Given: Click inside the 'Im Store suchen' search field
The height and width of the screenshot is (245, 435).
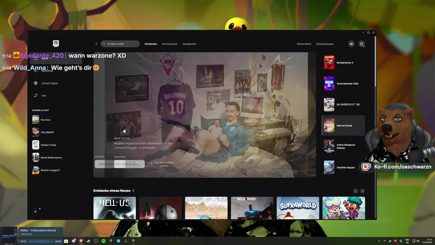Looking at the screenshot, I should tap(120, 44).
